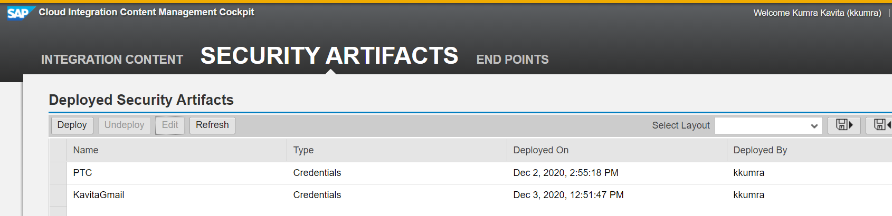The width and height of the screenshot is (892, 216).
Task: Select the PTC row using its row selector
Action: [x=58, y=173]
